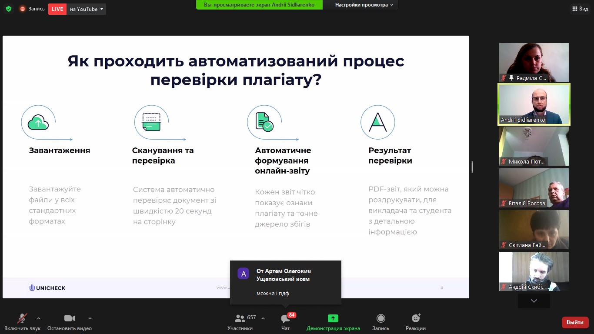Select Микола Пот... video thumbnail
The image size is (594, 334).
point(534,146)
